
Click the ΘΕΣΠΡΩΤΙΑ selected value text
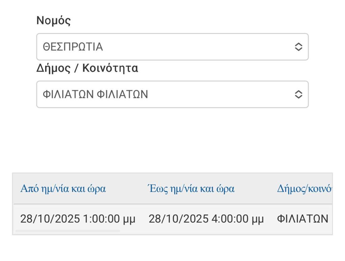click(73, 47)
